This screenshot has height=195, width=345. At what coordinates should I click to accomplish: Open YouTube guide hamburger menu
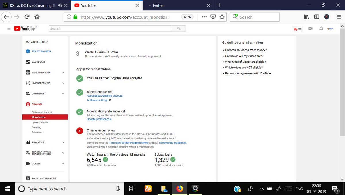pyautogui.click(x=9, y=28)
